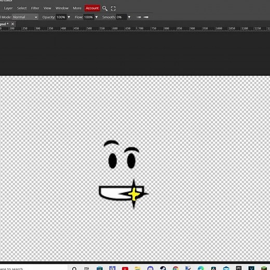Open Cortana circle icon on taskbar
The height and width of the screenshot is (270, 270).
tap(74, 268)
